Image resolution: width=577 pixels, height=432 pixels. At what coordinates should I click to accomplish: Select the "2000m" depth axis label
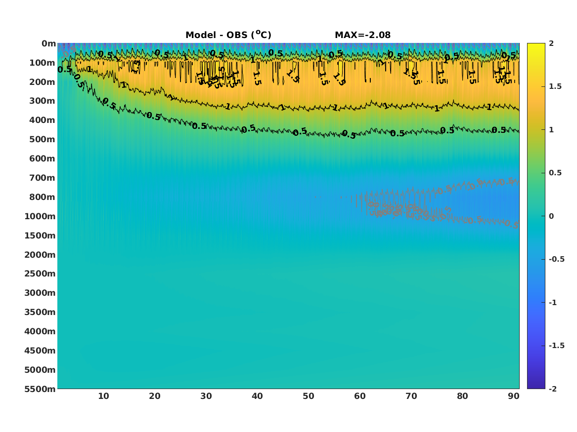pyautogui.click(x=40, y=255)
